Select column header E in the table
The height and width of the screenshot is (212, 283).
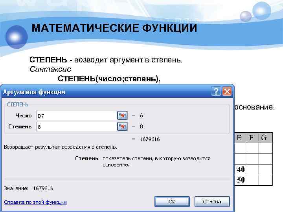(241, 138)
